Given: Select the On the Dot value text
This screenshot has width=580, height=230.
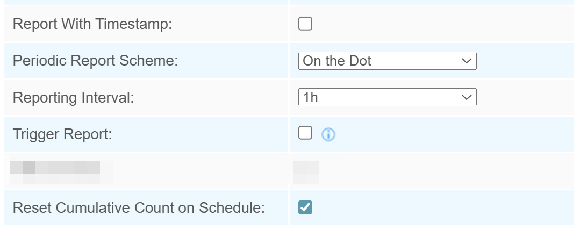Looking at the screenshot, I should (337, 61).
